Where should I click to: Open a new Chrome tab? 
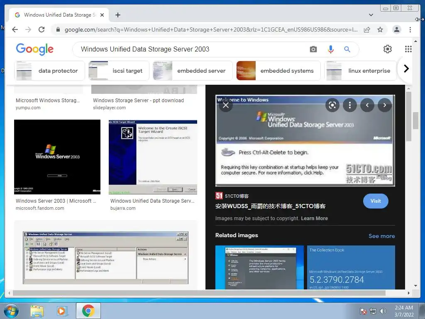(117, 15)
